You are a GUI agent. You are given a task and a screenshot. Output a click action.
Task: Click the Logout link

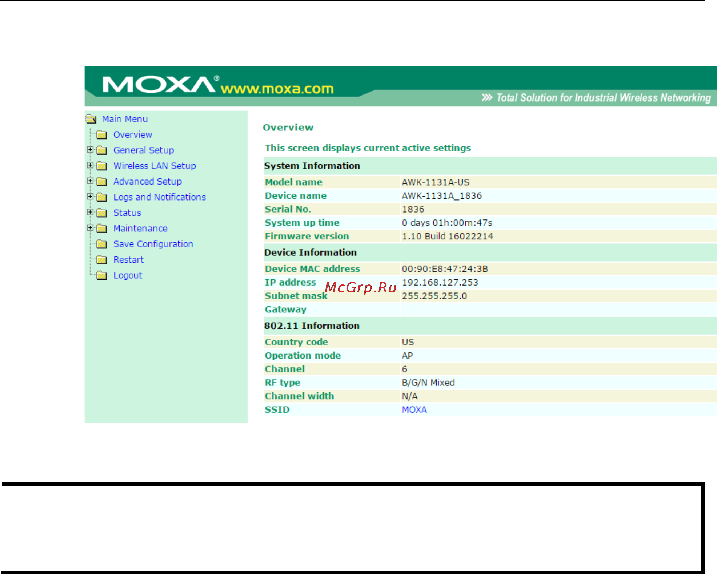(x=128, y=275)
